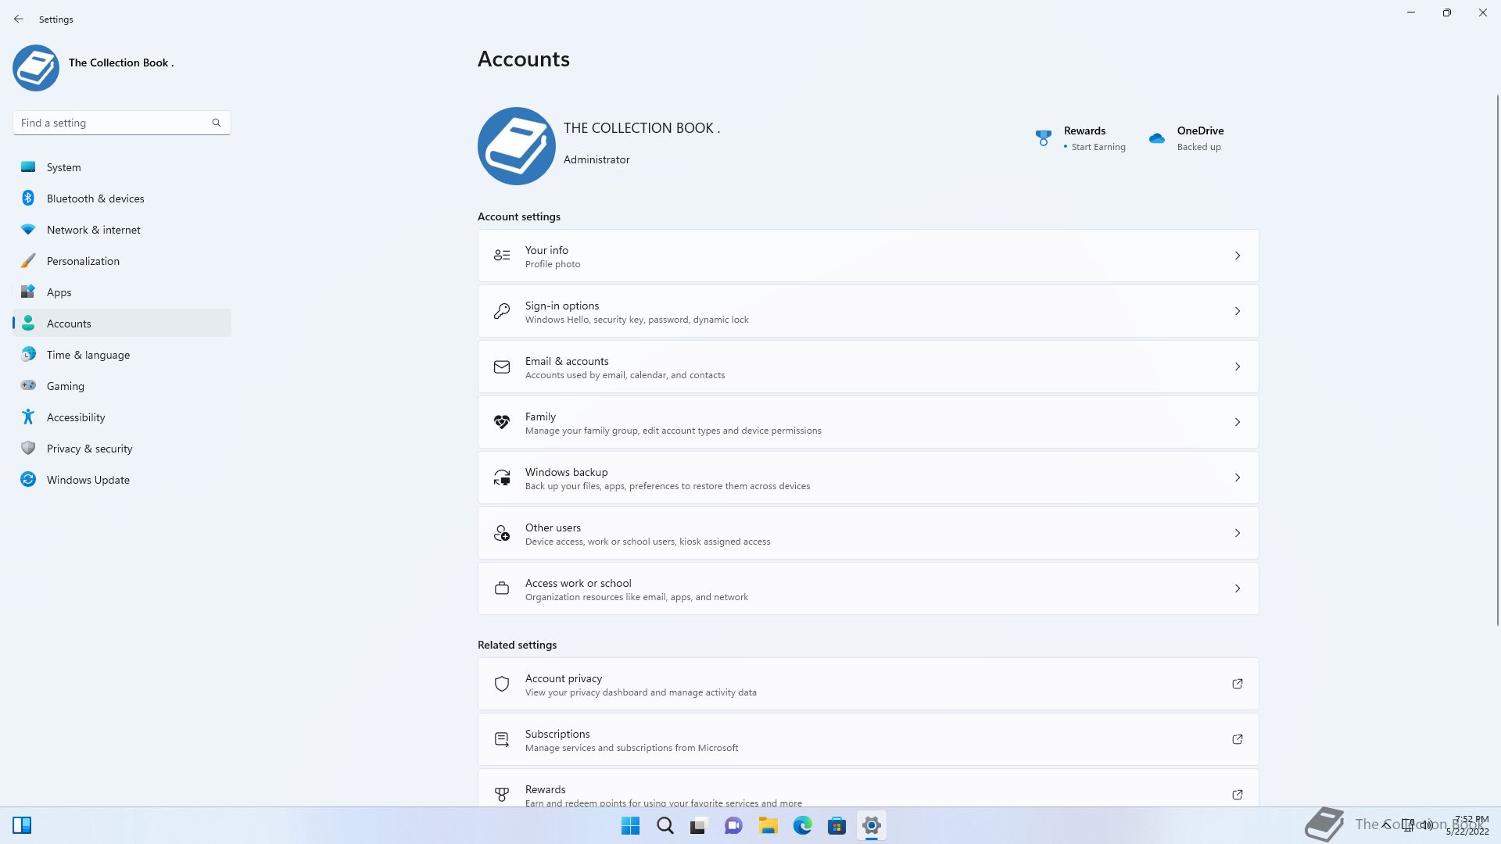Screen dimensions: 1501x844
Task: Open the Bluetooth & devices icon
Action: [28, 198]
